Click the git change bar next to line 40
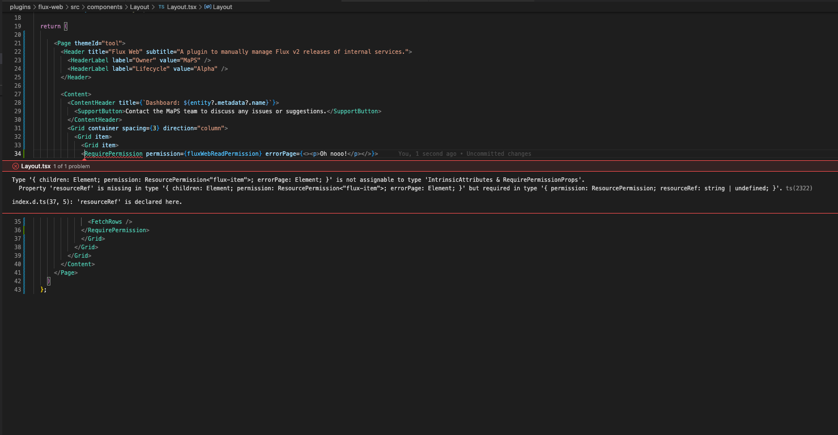 pyautogui.click(x=25, y=264)
